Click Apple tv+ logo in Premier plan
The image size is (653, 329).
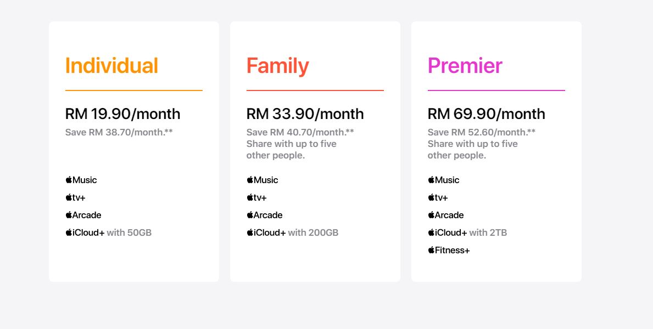pyautogui.click(x=438, y=197)
